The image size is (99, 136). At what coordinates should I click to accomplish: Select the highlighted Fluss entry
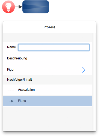coord(47,101)
